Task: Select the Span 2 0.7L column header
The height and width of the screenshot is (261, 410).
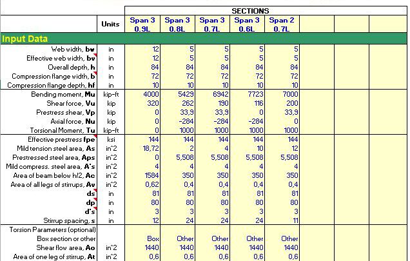Action: coord(282,24)
